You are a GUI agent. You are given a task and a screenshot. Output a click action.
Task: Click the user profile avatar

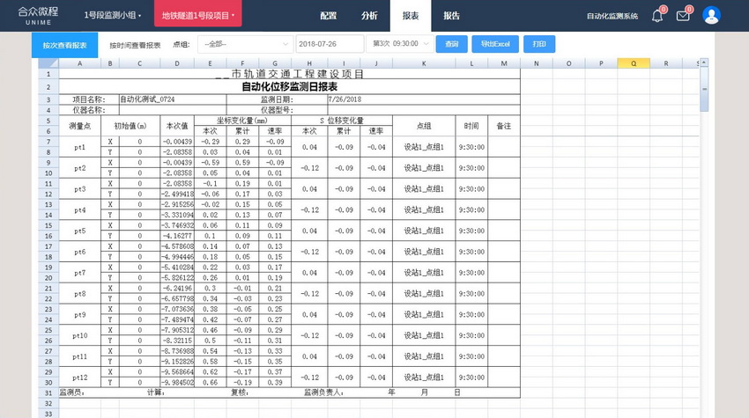(x=711, y=15)
